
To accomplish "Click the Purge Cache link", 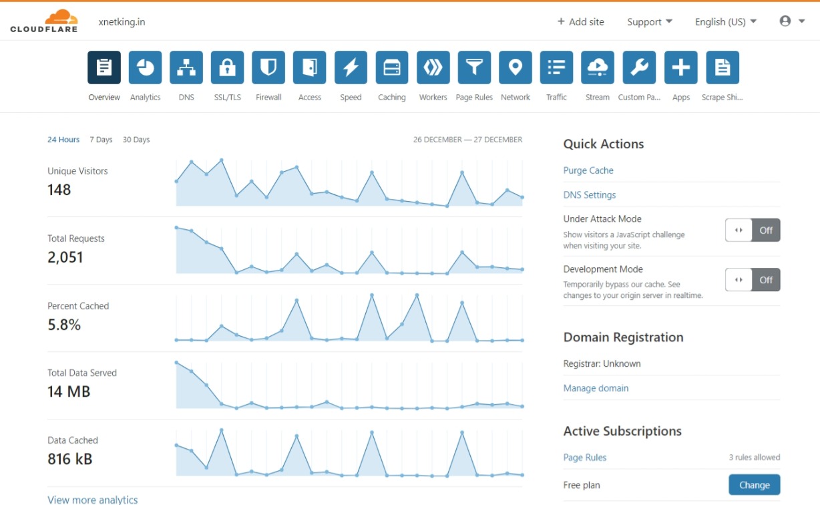I will (x=588, y=170).
